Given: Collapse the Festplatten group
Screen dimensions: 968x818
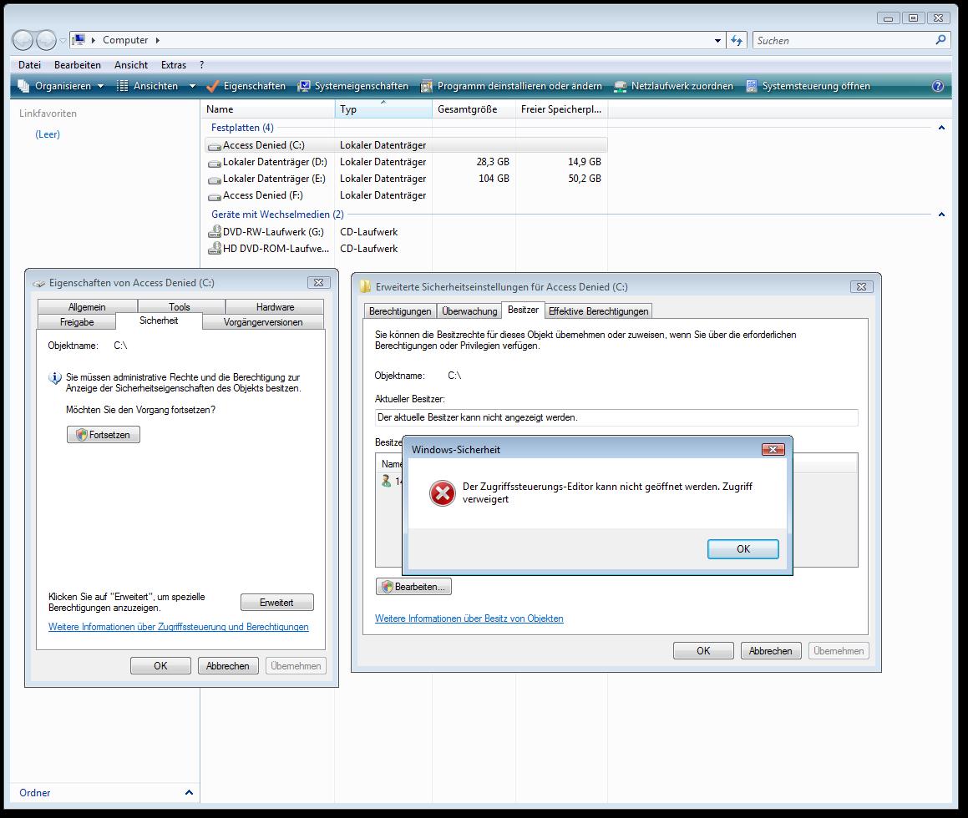Looking at the screenshot, I should 940,128.
